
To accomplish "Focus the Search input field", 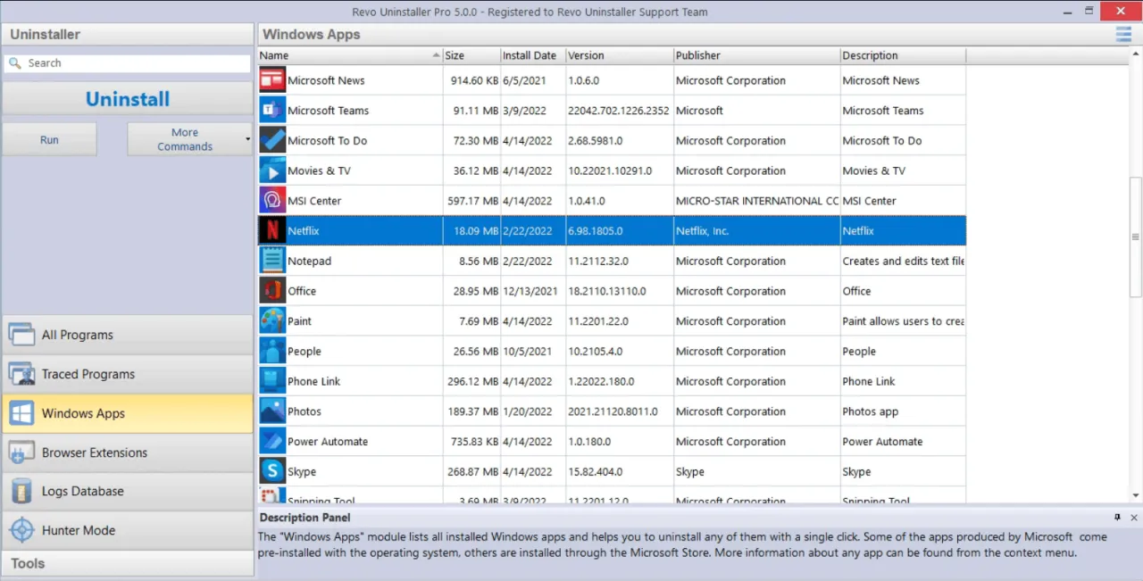I will (x=134, y=63).
